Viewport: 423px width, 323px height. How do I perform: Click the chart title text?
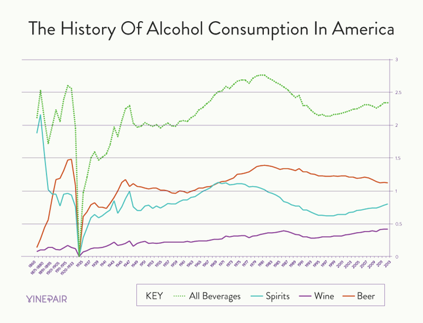[x=211, y=29]
